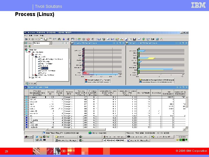Click the link icon in the _notify table row
This screenshot has height=157, width=209.
click(27, 120)
